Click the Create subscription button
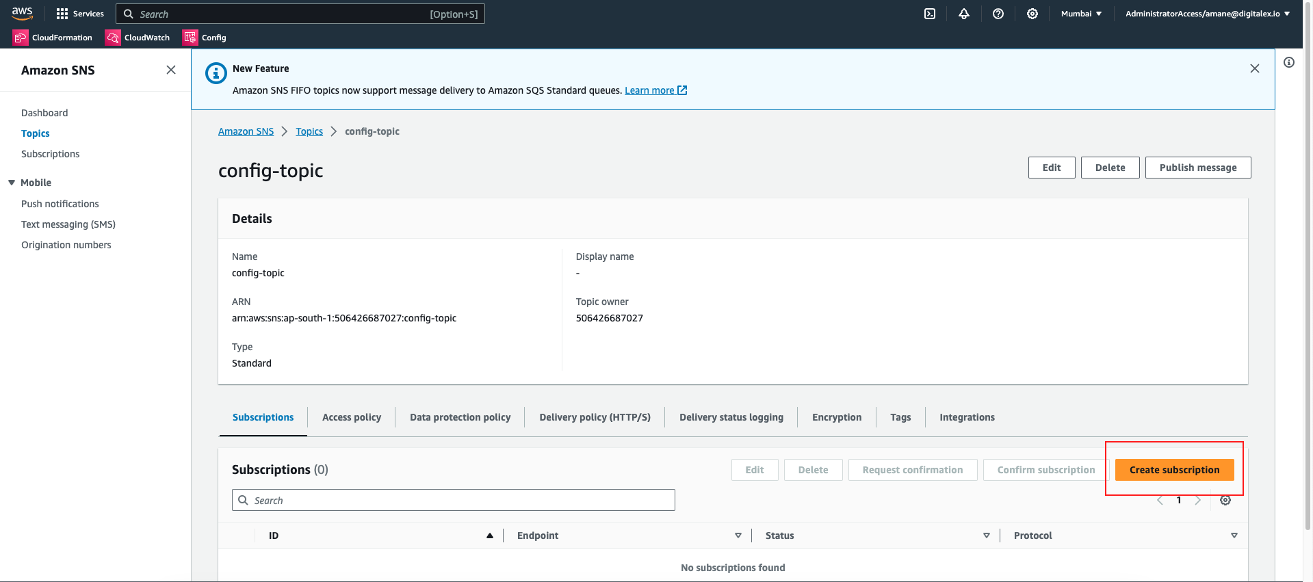 1174,470
